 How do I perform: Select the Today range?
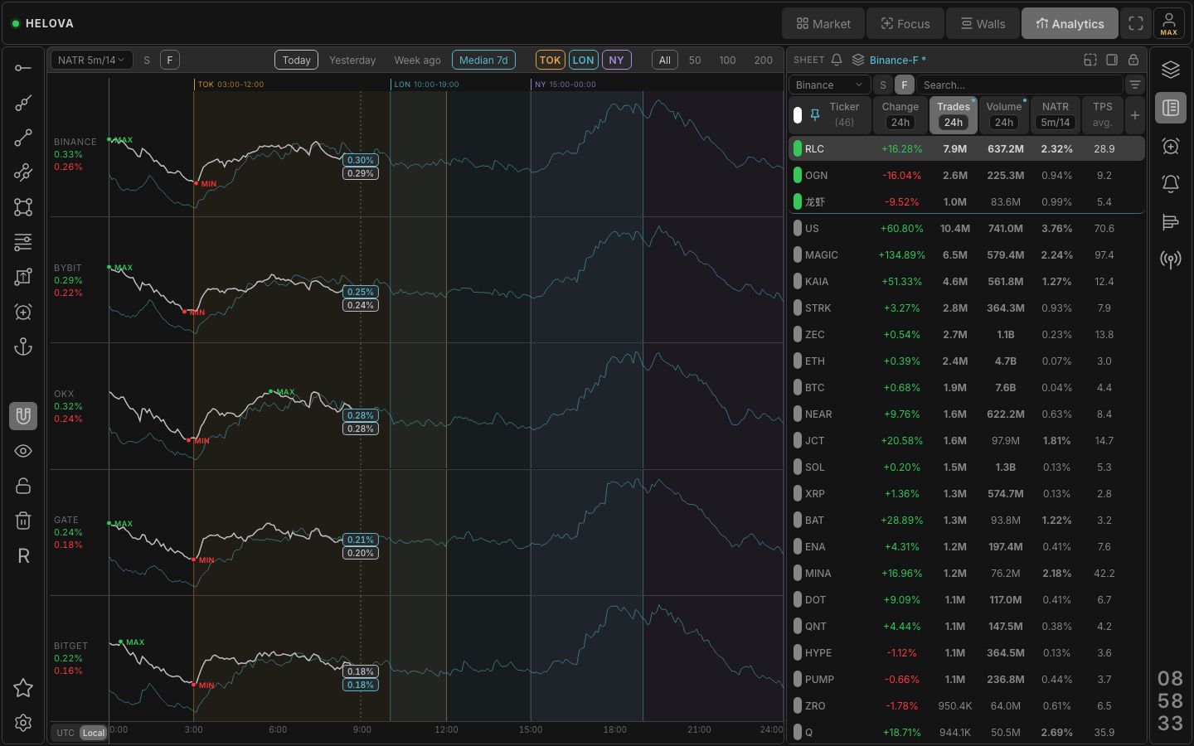[x=296, y=60]
